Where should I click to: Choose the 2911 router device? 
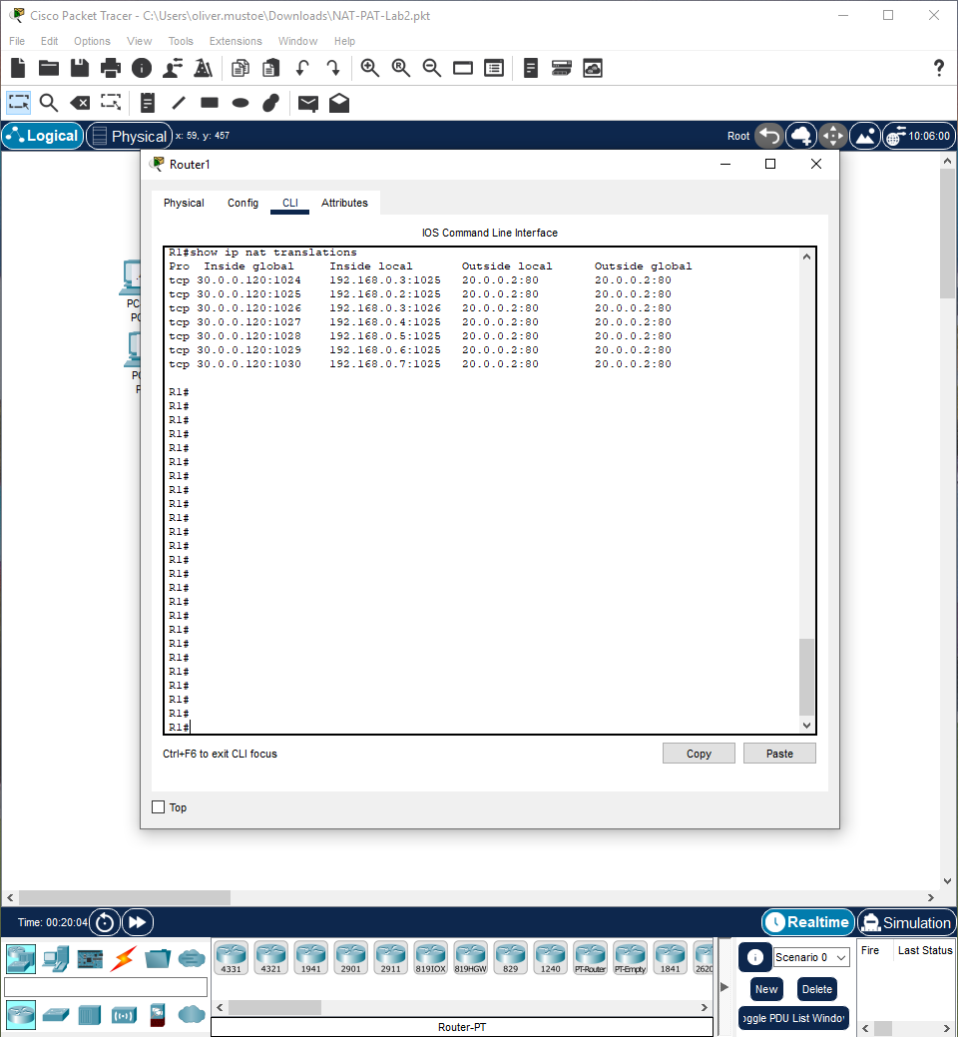pos(391,957)
